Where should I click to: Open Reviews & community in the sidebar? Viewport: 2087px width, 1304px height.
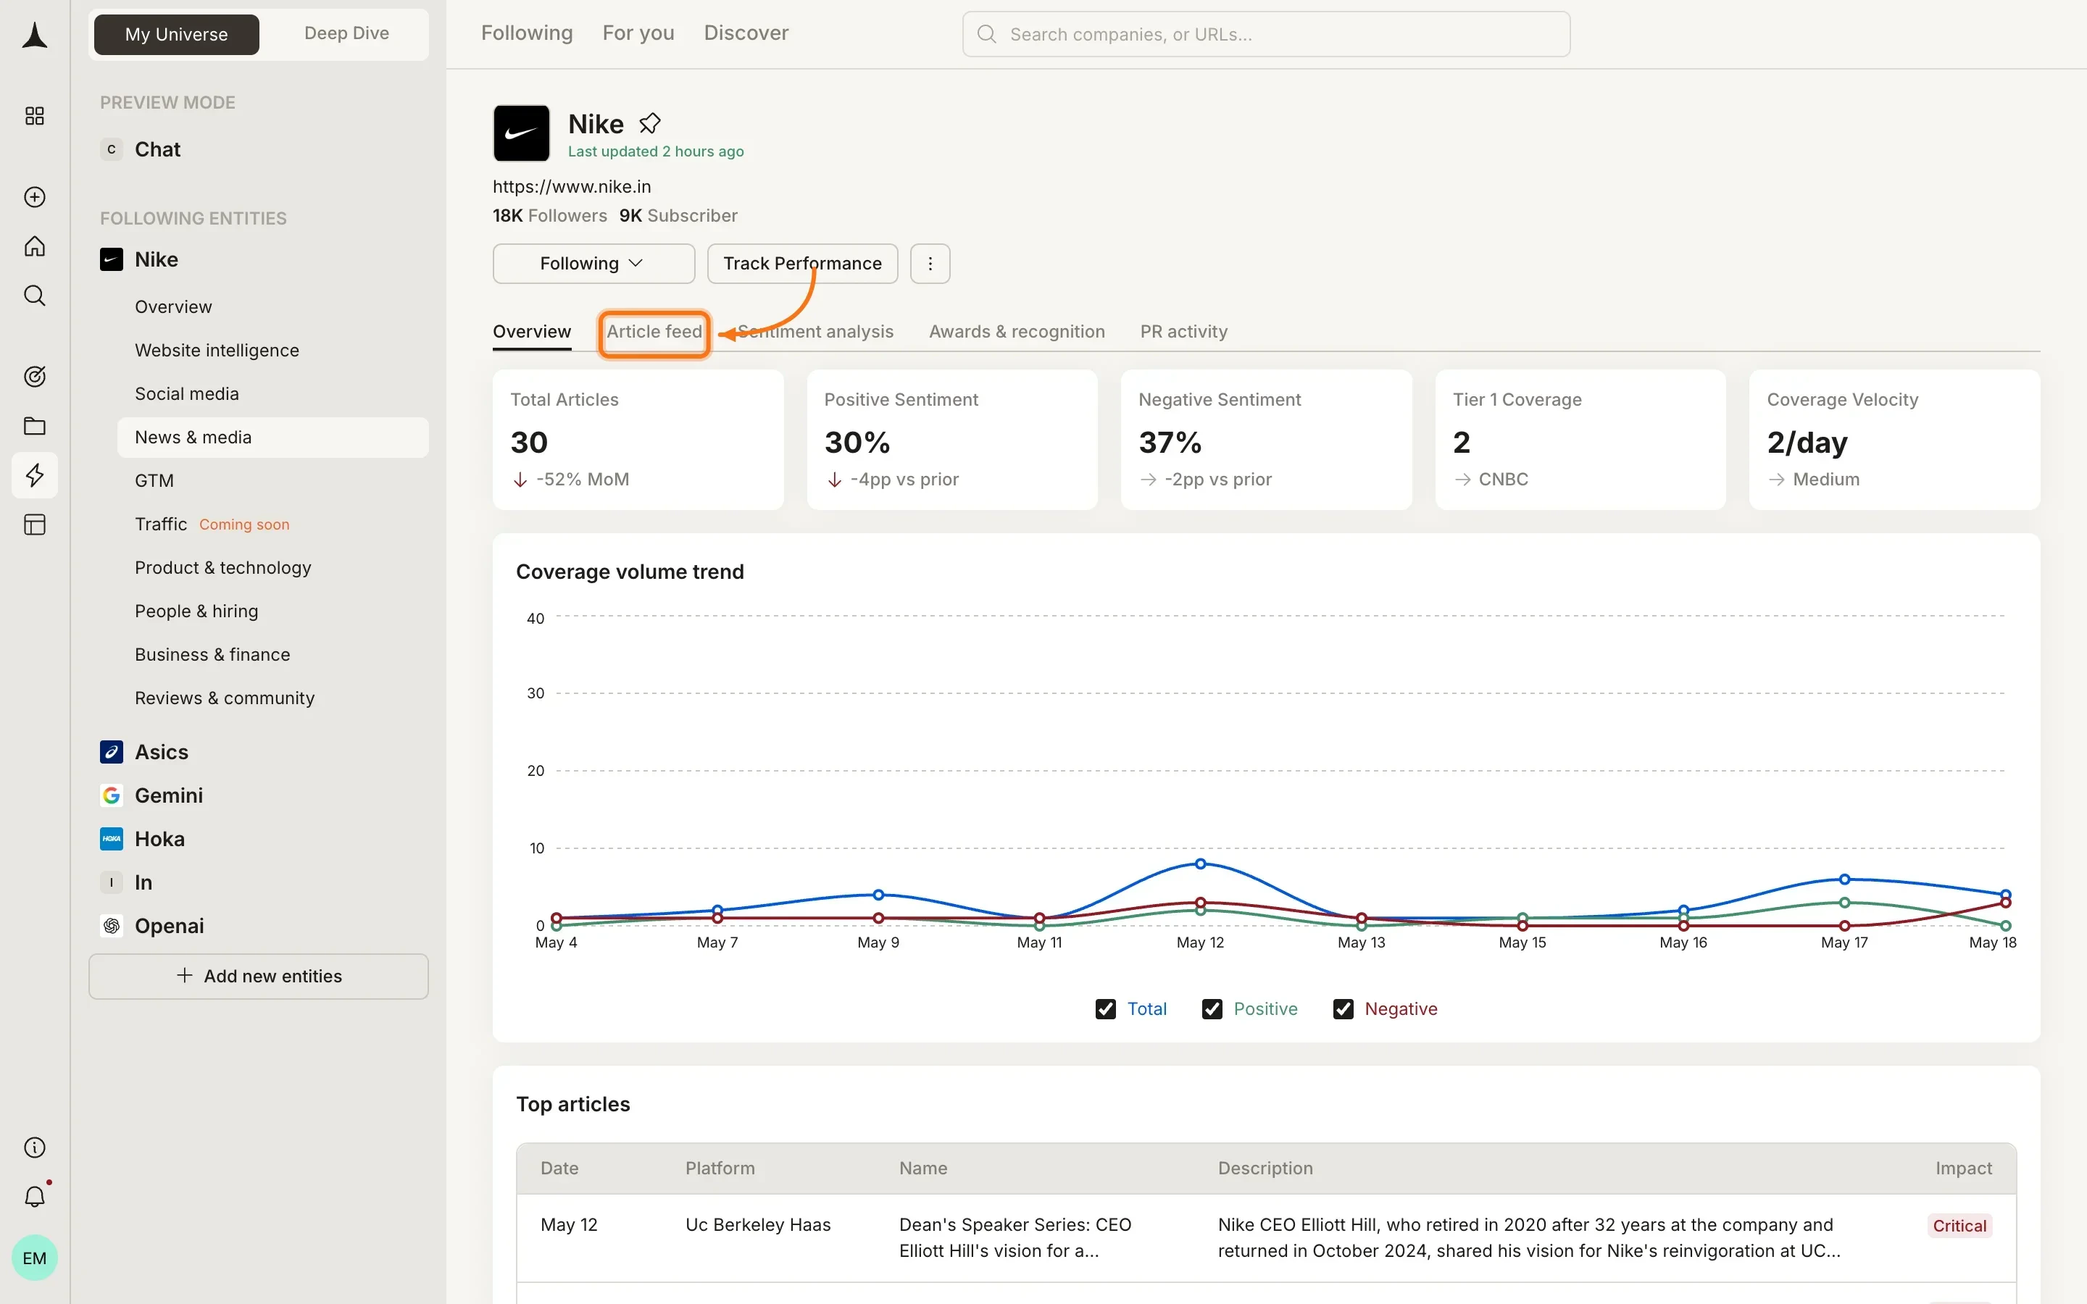pos(224,698)
